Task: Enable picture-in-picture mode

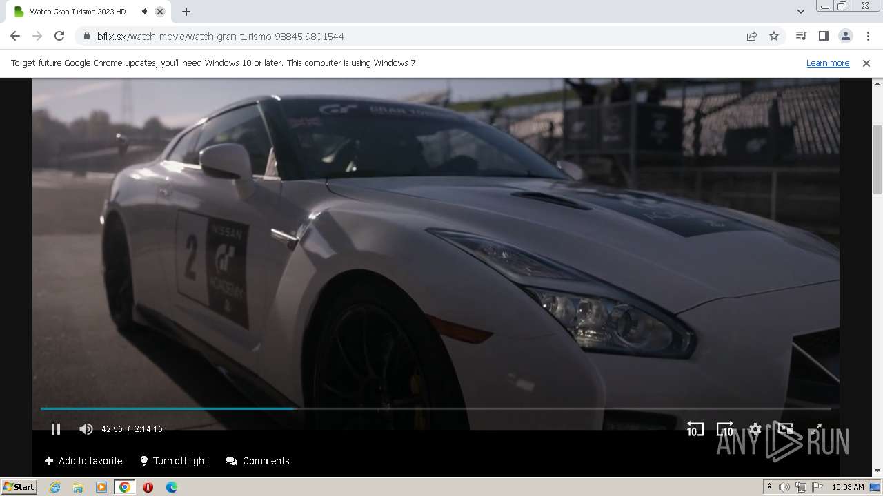Action: (x=786, y=429)
